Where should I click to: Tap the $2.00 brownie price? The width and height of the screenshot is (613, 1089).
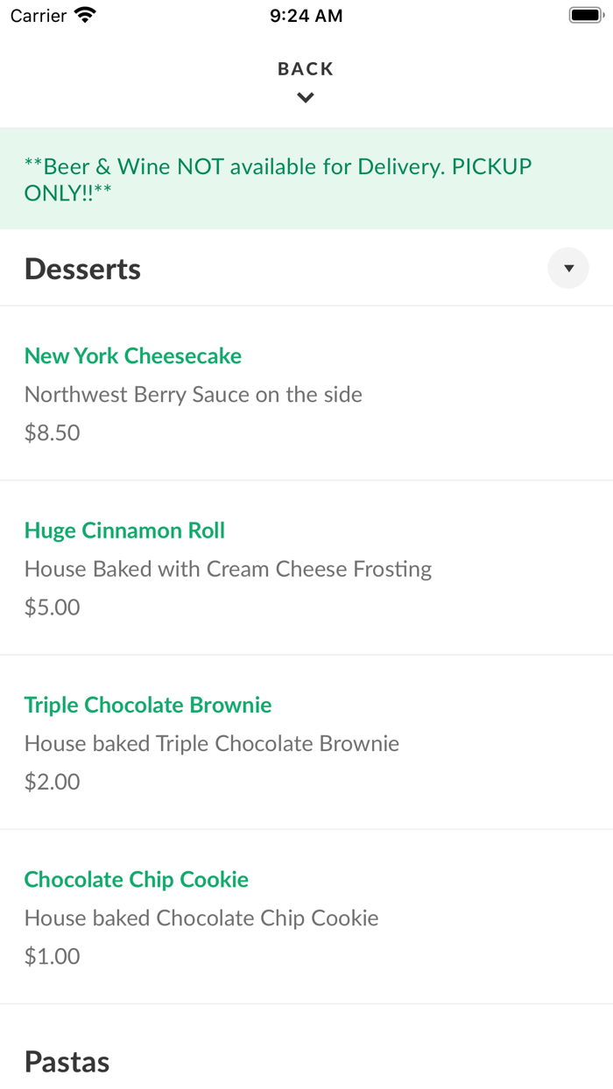click(x=53, y=781)
